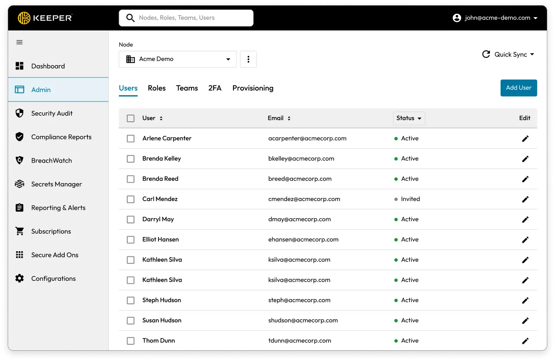Click the name Elliot Hansen
The height and width of the screenshot is (361, 555).
(161, 240)
